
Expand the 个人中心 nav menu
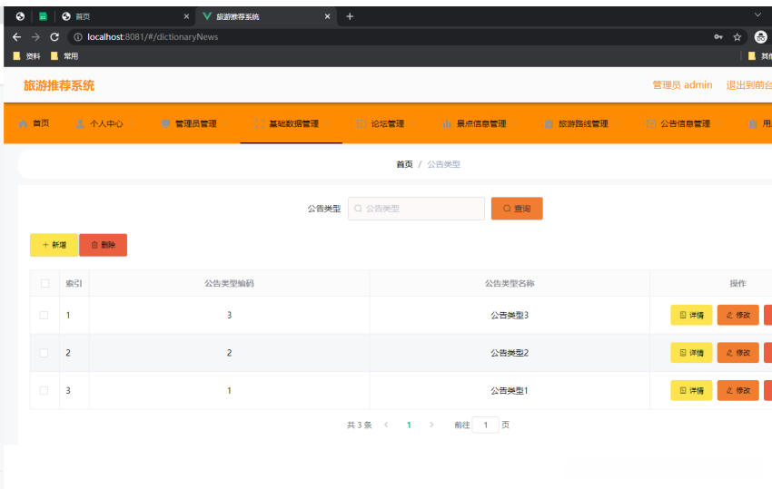click(x=104, y=123)
